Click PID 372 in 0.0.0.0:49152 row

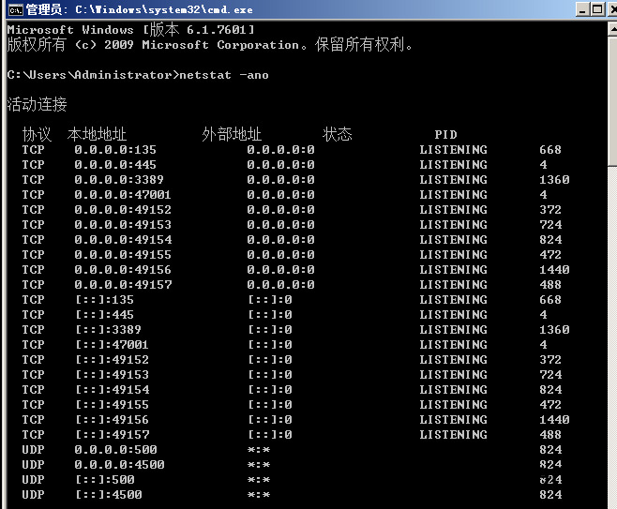[x=550, y=210]
